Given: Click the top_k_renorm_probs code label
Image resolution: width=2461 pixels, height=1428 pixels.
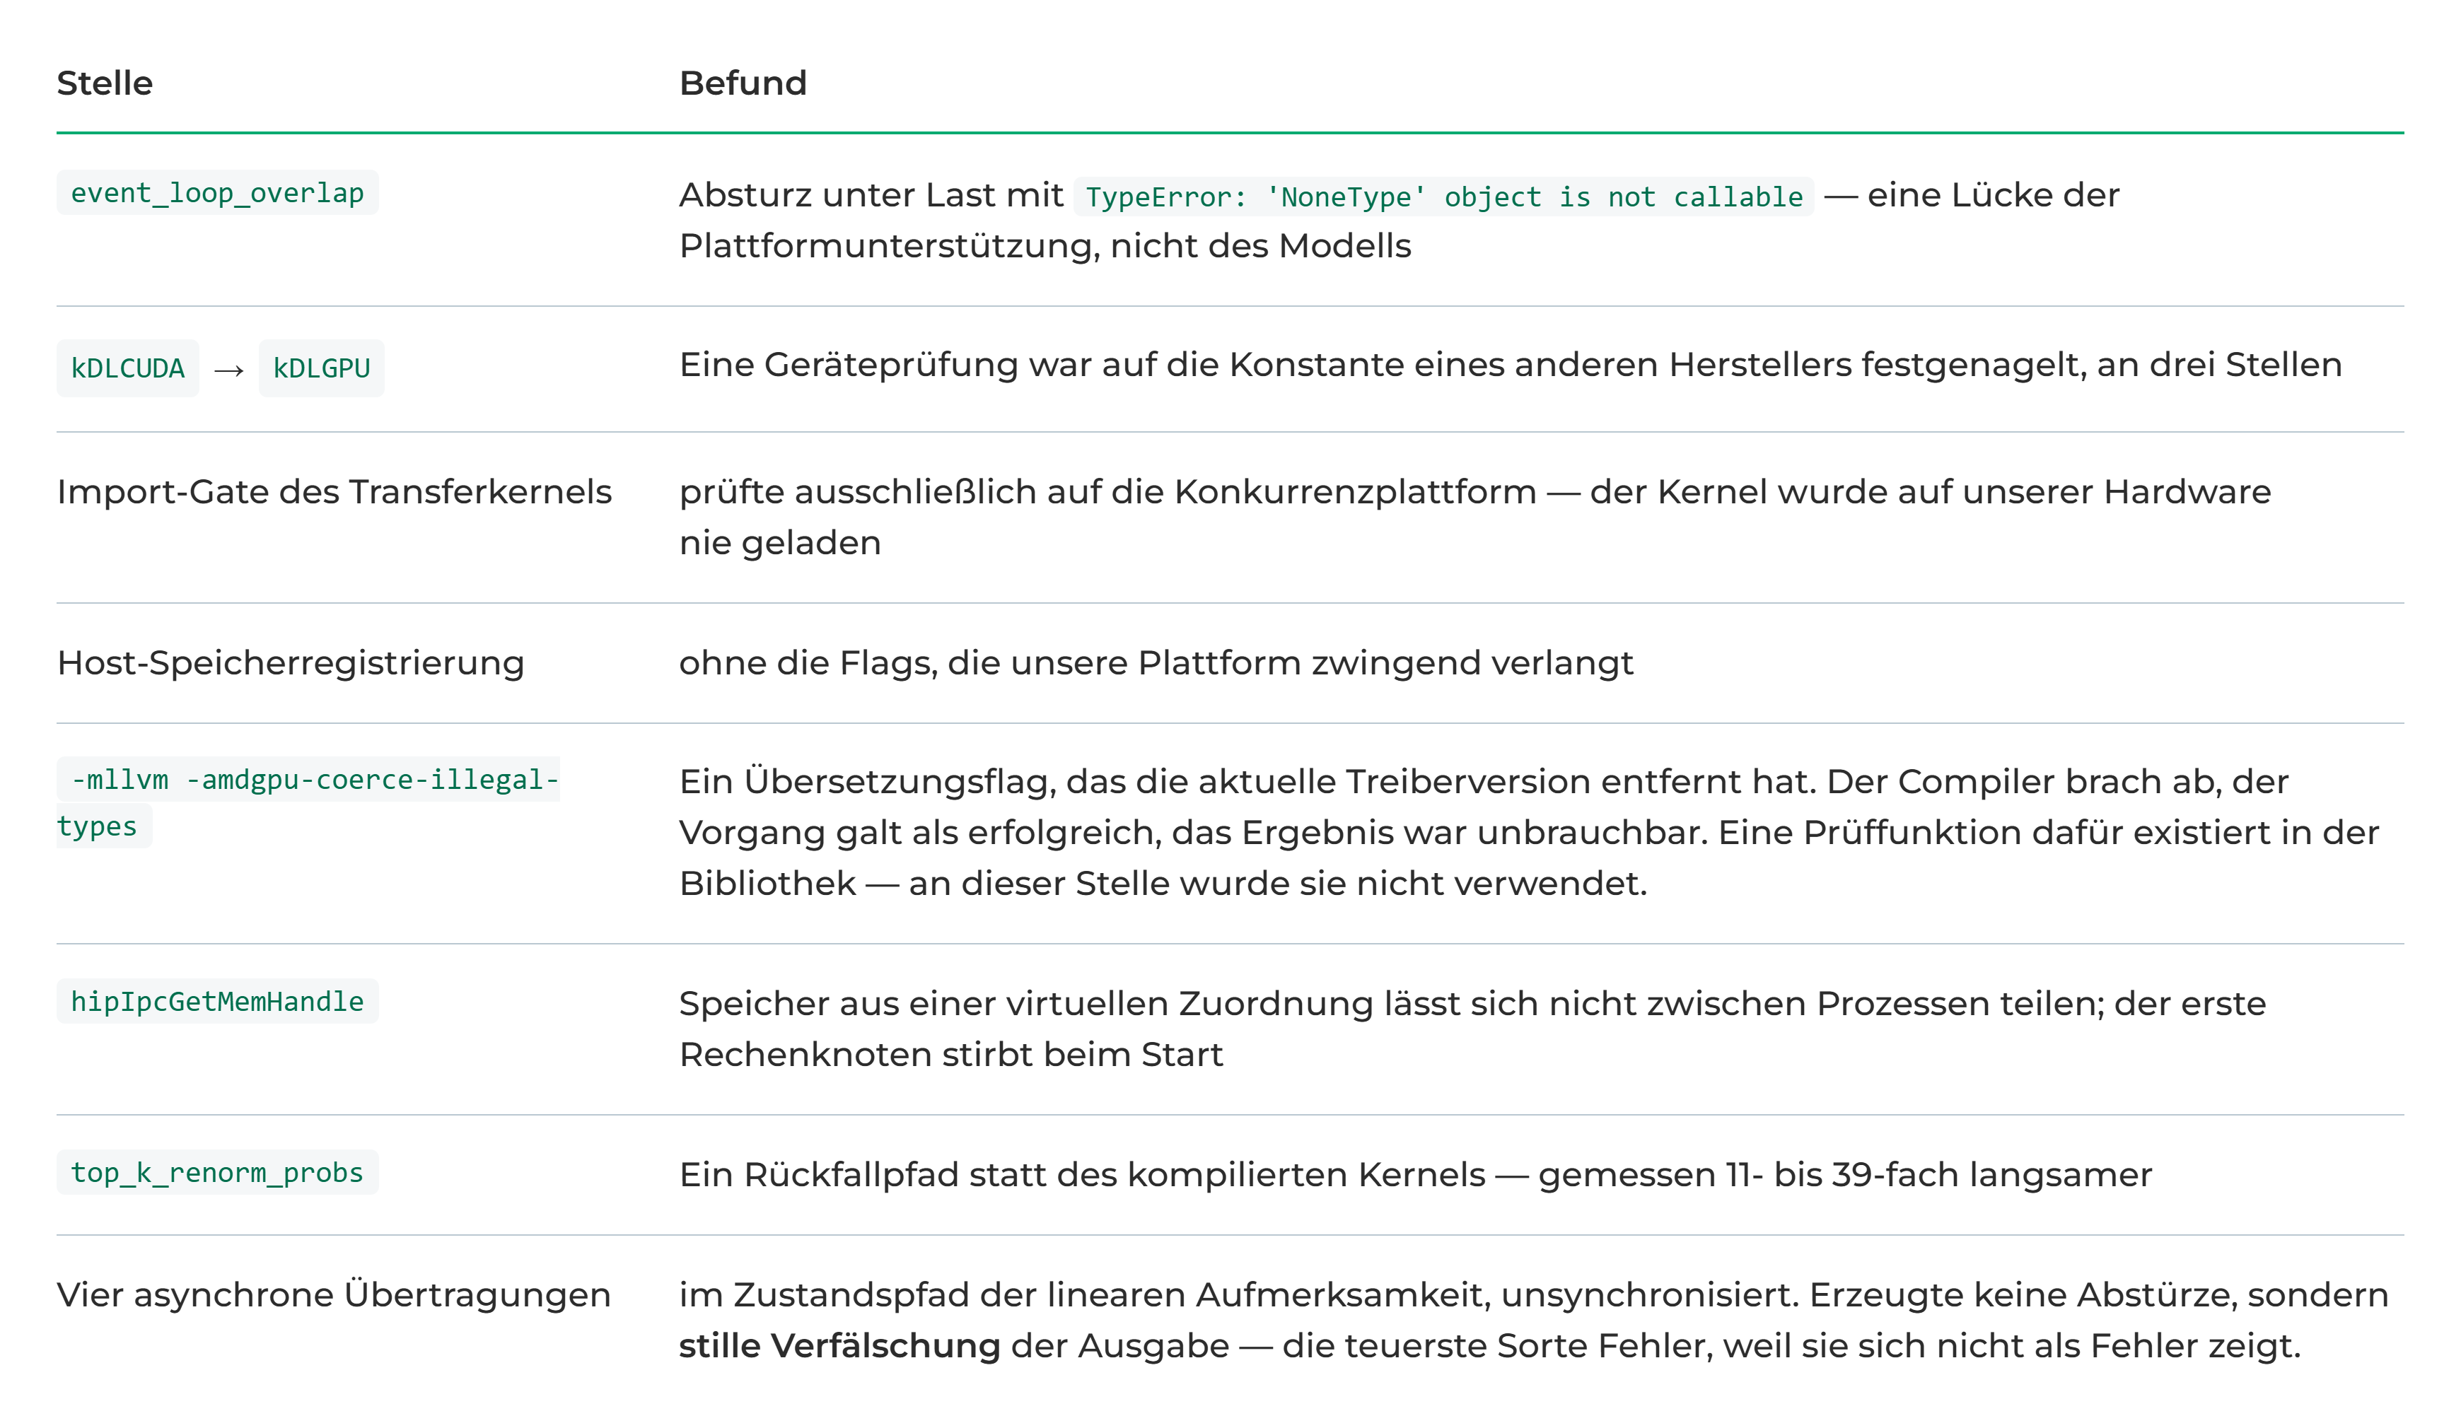Looking at the screenshot, I should [x=217, y=1172].
